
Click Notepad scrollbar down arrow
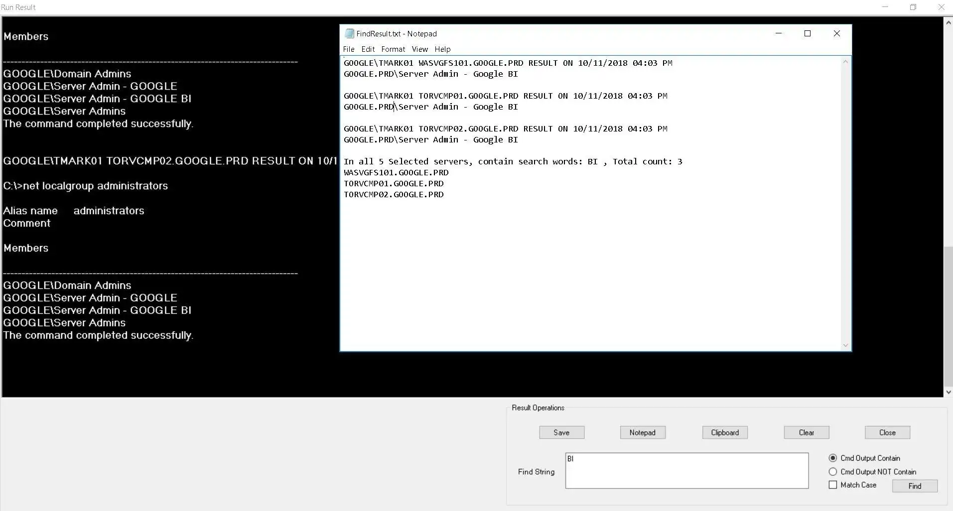coord(845,345)
